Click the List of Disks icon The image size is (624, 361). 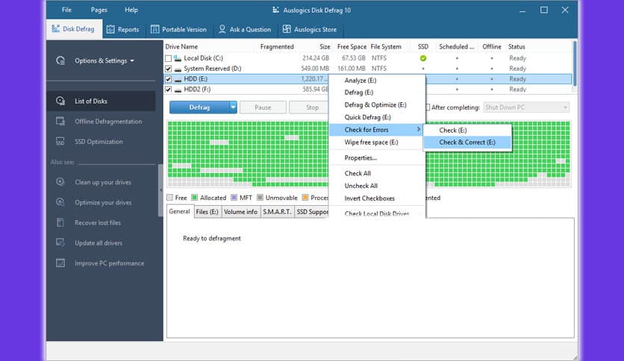[60, 101]
